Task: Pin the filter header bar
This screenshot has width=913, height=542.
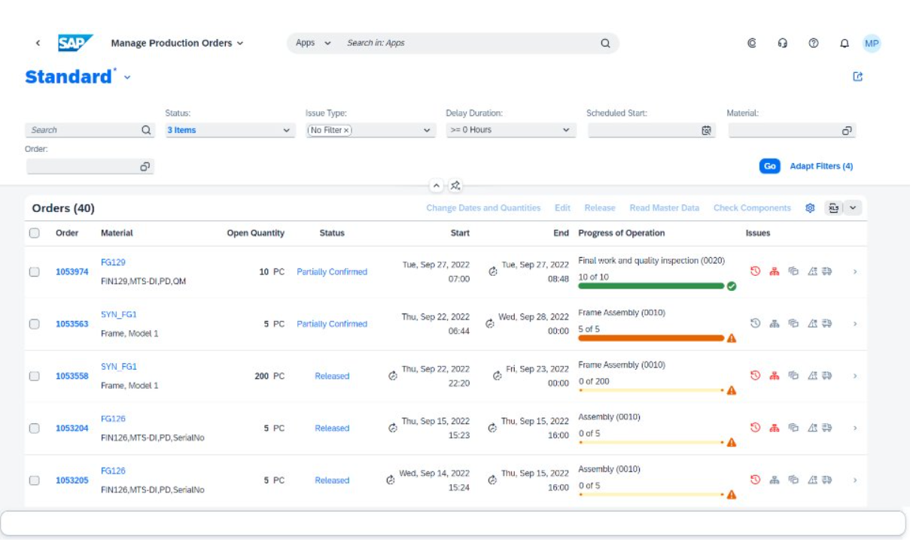Action: (456, 186)
